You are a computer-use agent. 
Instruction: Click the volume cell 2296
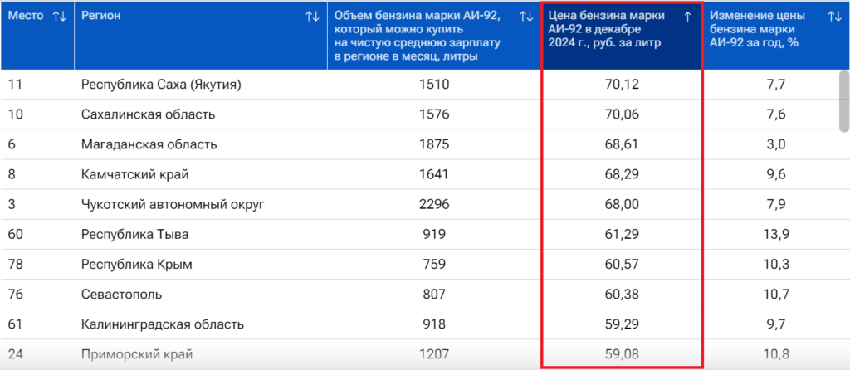[x=434, y=204]
